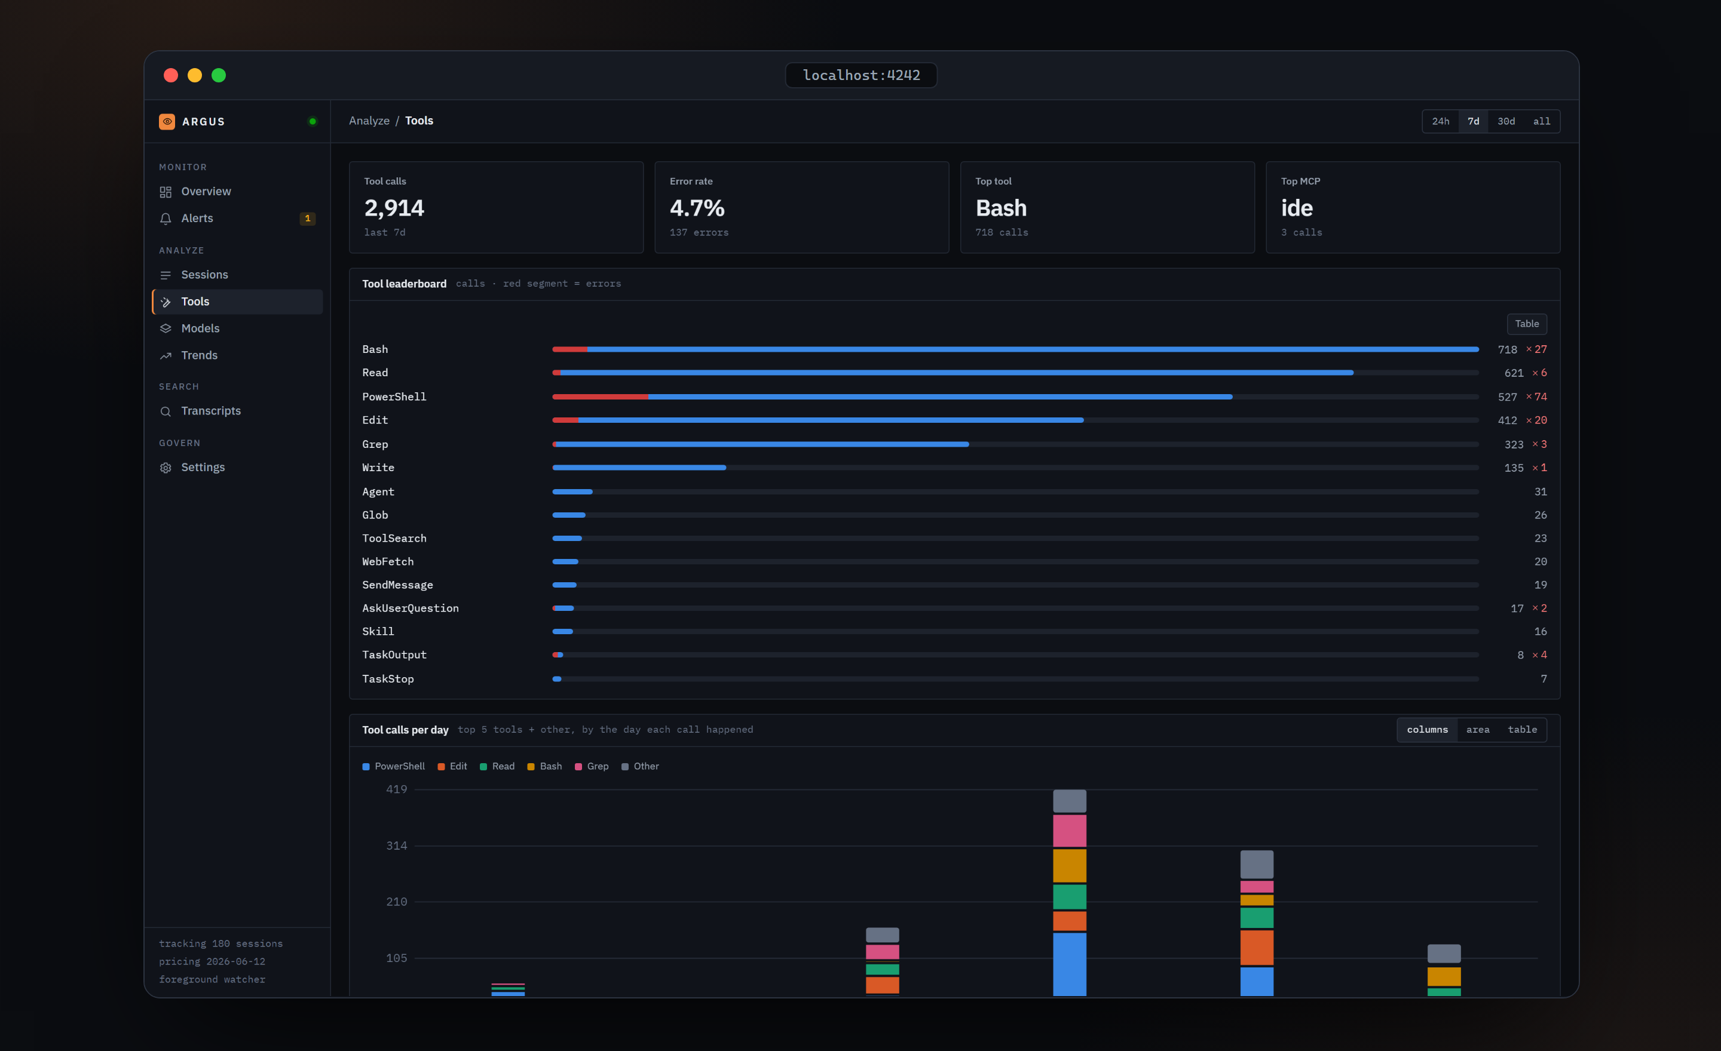Click the Settings gear icon
This screenshot has height=1051, width=1721.
coord(166,468)
